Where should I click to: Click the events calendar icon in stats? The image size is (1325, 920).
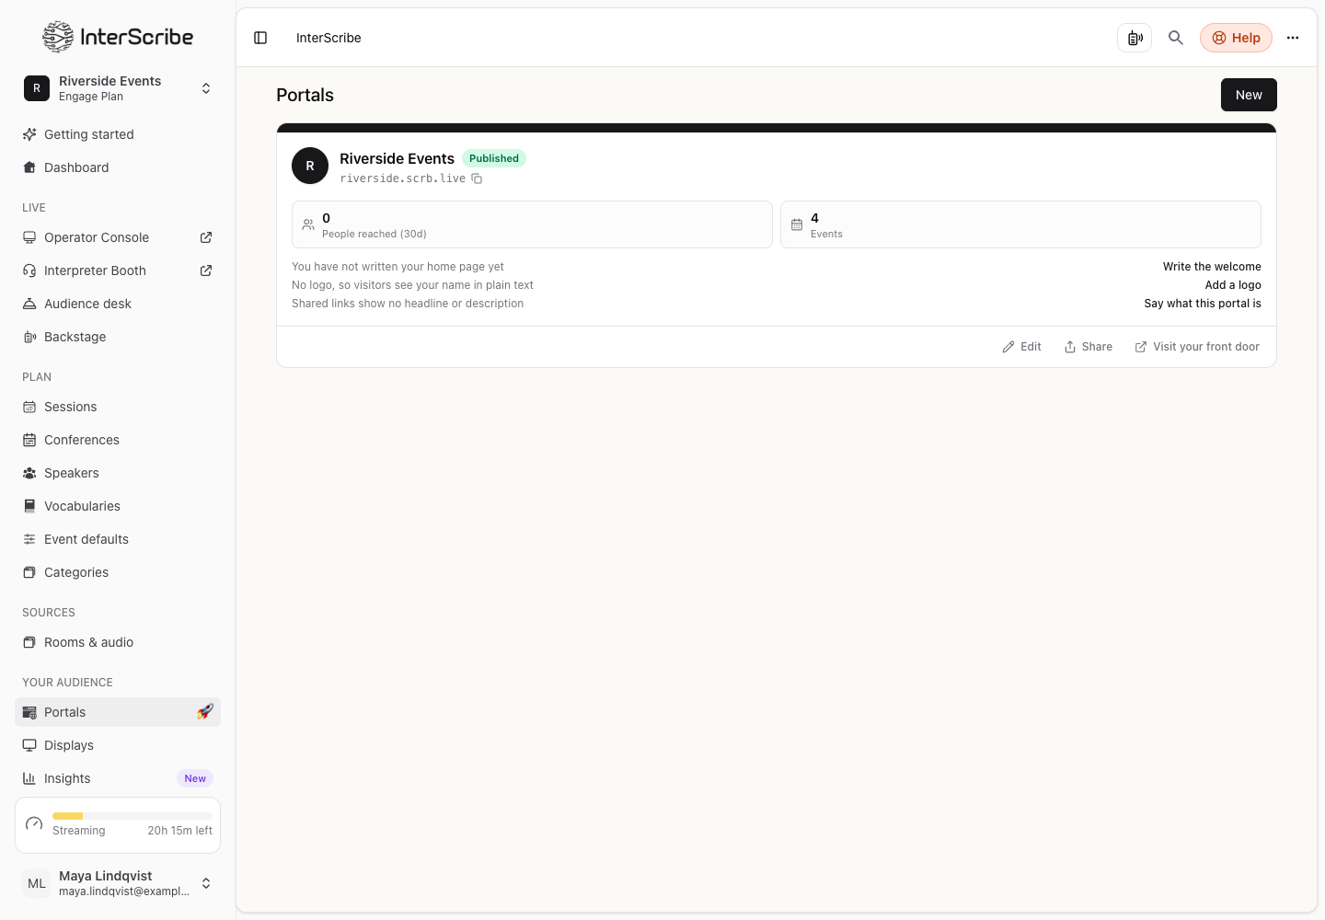point(797,224)
